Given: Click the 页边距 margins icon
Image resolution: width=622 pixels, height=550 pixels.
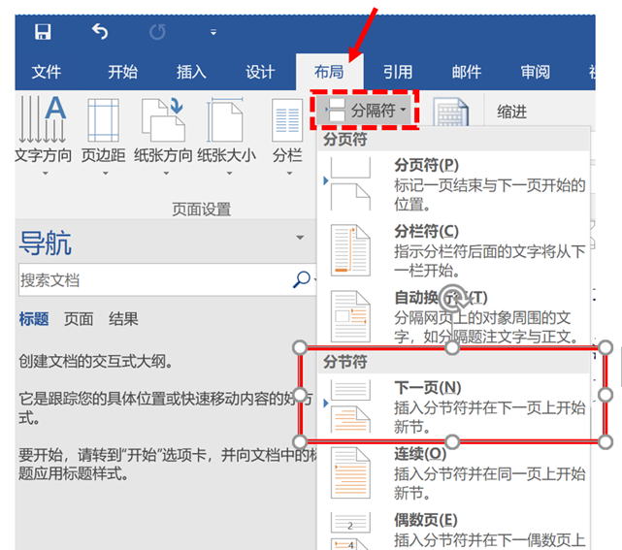Looking at the screenshot, I should (x=103, y=120).
